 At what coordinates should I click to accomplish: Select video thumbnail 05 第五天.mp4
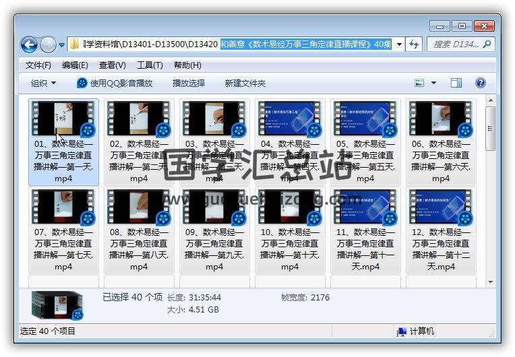[x=365, y=119]
